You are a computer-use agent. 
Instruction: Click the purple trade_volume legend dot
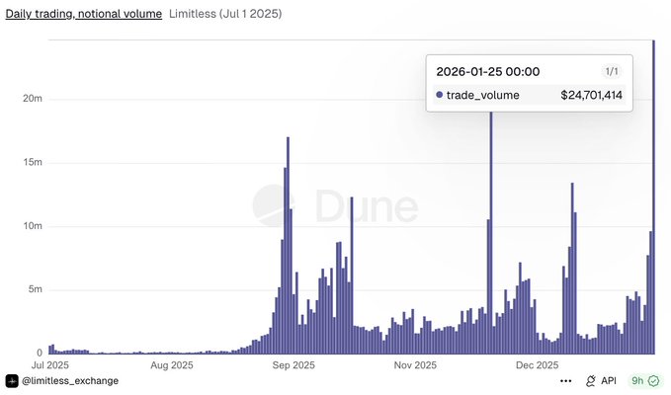pyautogui.click(x=440, y=95)
